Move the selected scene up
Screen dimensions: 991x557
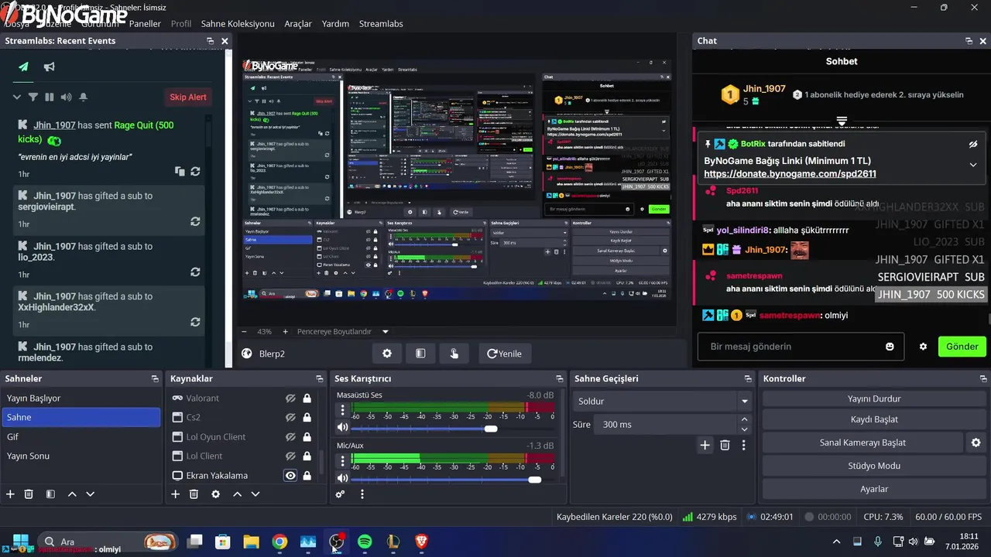[72, 494]
